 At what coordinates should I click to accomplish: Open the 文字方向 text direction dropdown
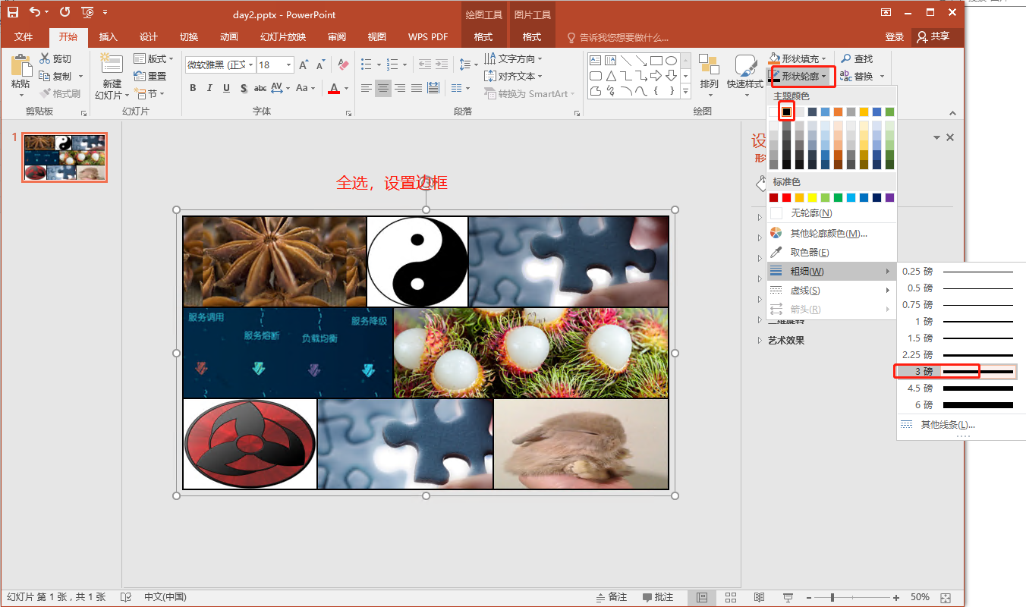(x=514, y=58)
